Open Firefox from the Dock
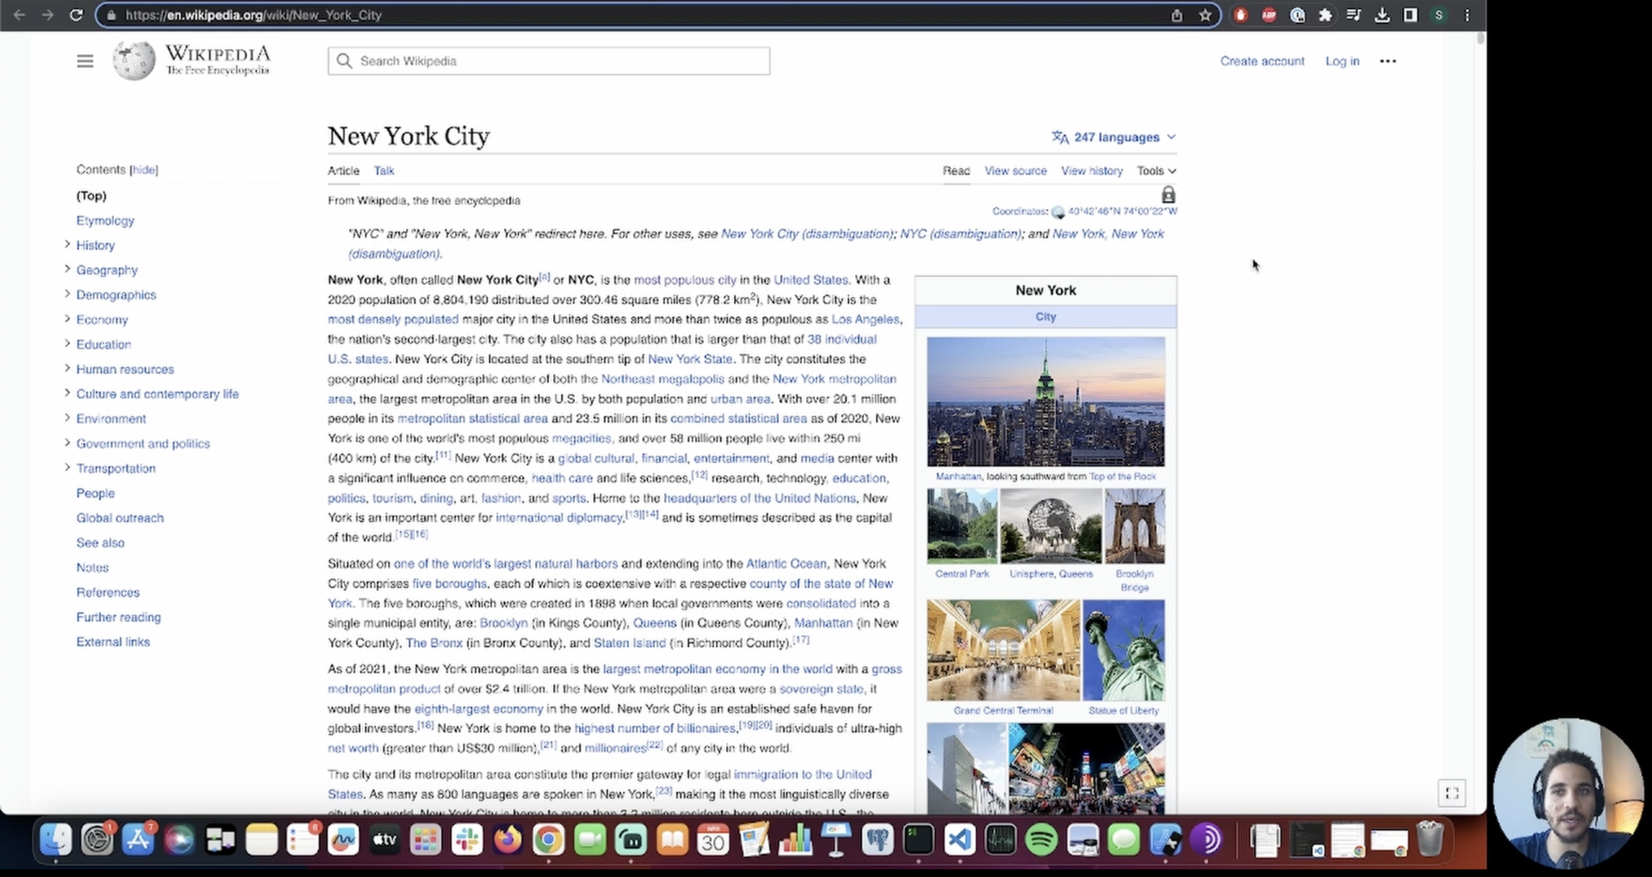Image resolution: width=1652 pixels, height=877 pixels. coord(507,840)
